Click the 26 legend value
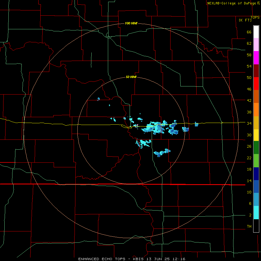Viewport: 261px width, 261px height. coord(249,146)
